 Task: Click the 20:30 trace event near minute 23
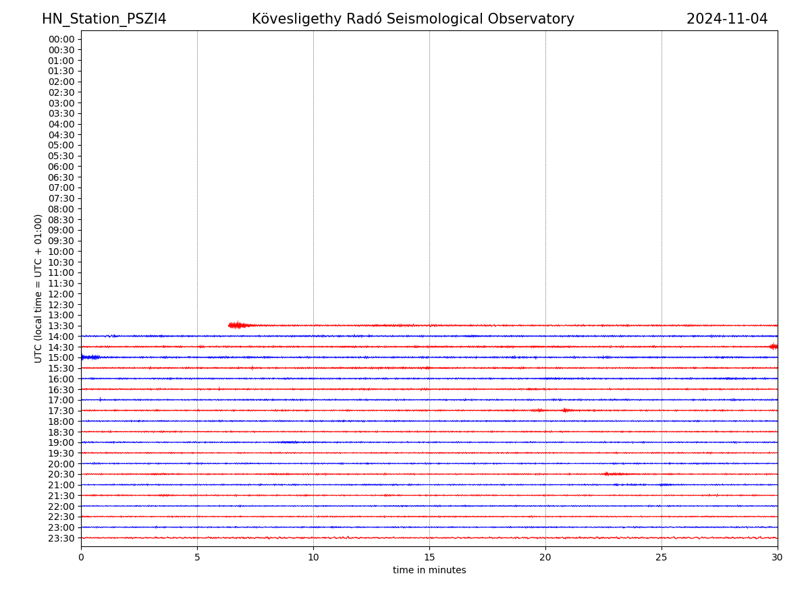613,474
